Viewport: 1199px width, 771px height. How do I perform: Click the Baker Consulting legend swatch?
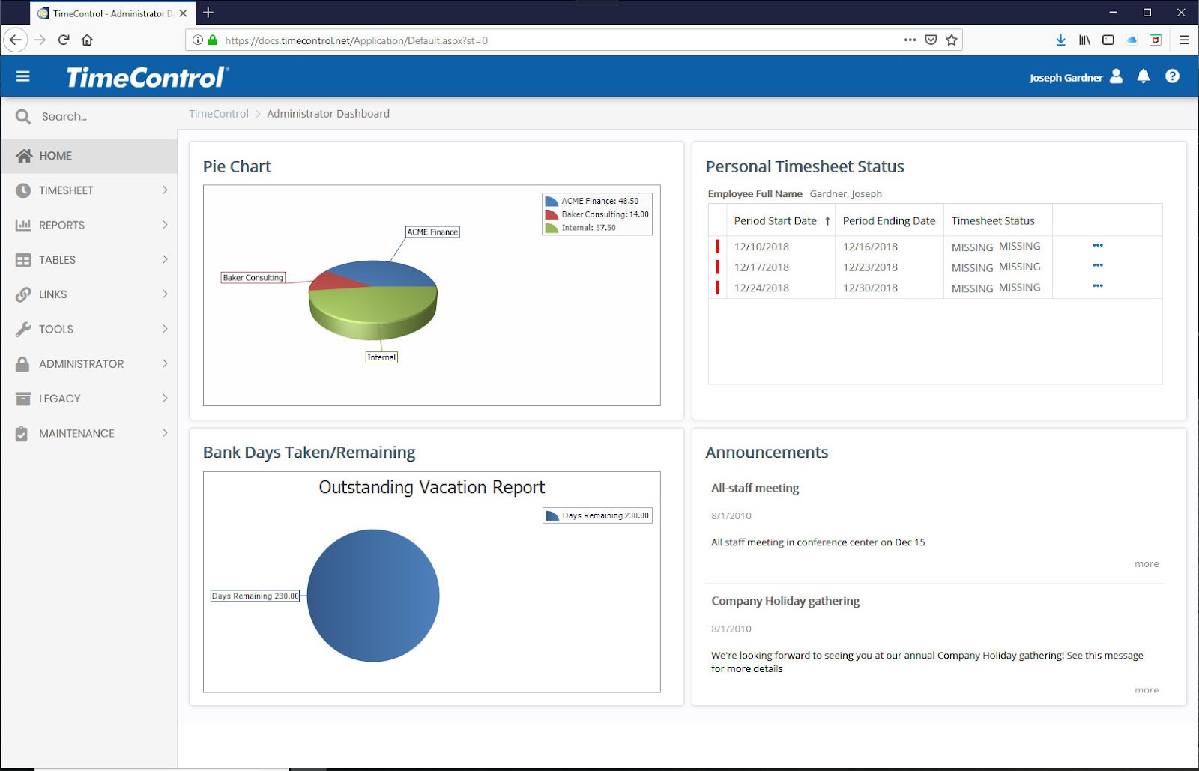(552, 214)
